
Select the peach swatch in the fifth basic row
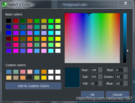coord(44,45)
